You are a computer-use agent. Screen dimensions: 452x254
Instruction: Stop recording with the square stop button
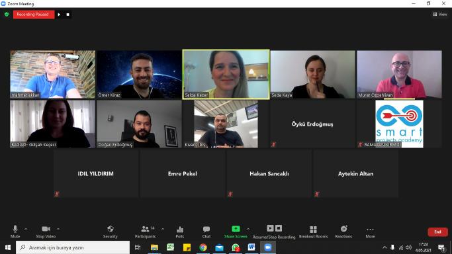68,15
